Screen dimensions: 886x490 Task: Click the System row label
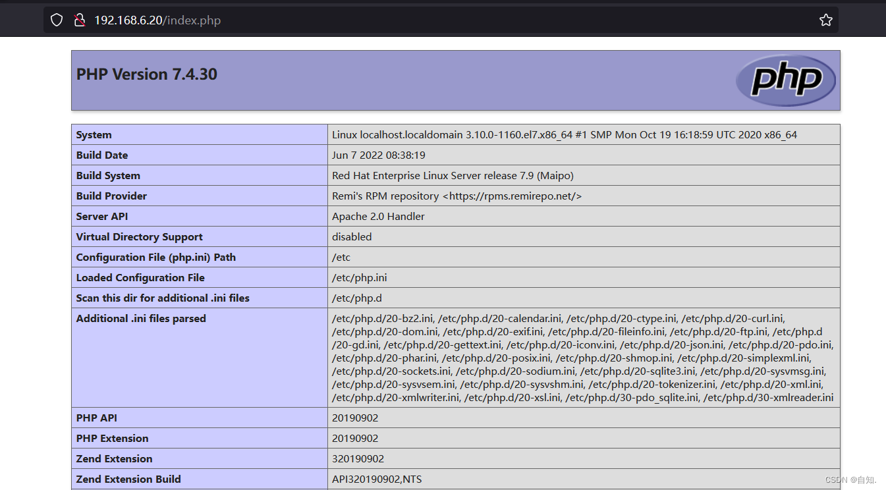tap(94, 134)
